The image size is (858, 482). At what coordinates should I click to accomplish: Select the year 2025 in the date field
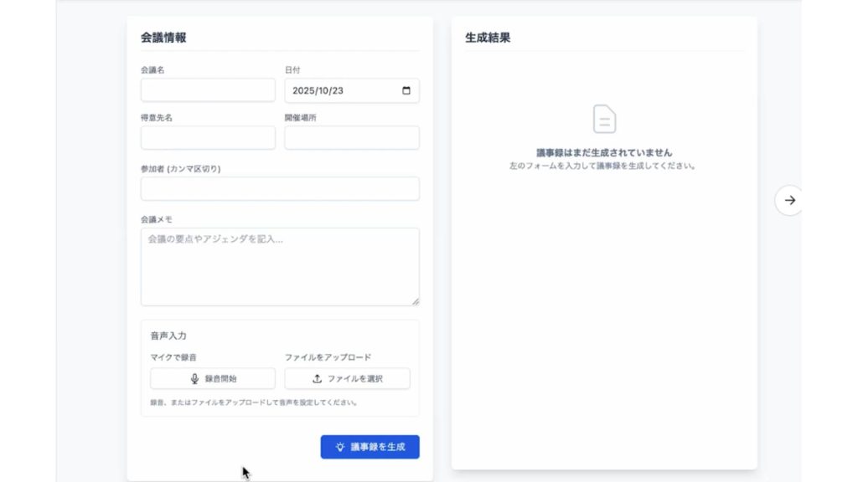(x=303, y=90)
